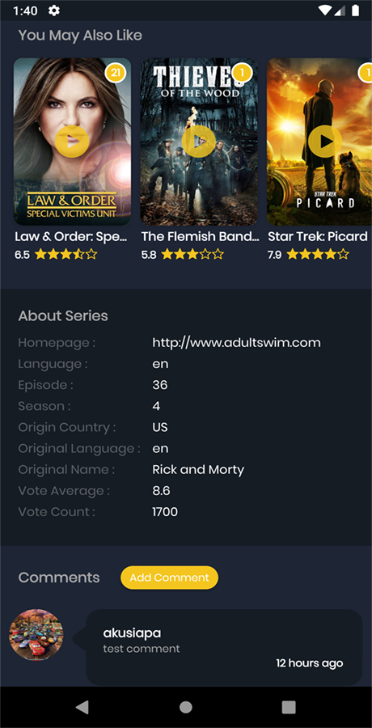Start Star Trek: Picard with play icon
This screenshot has height=728, width=372.
click(325, 142)
